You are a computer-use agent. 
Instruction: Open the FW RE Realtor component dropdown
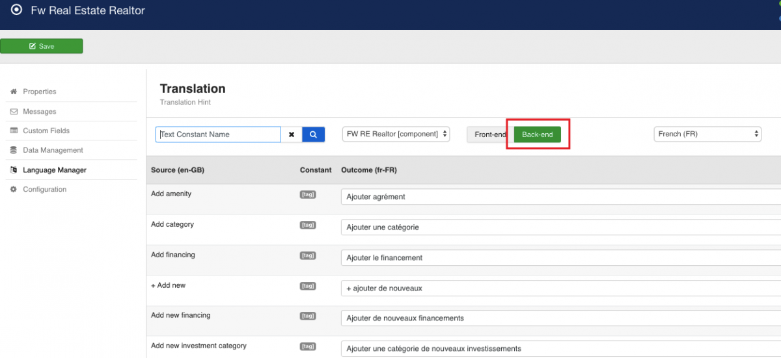click(396, 134)
